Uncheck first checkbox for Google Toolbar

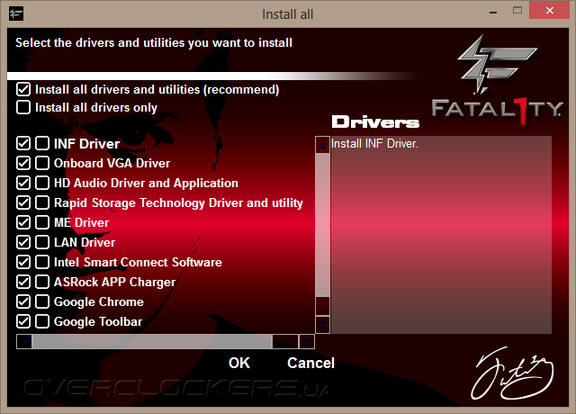pos(23,321)
